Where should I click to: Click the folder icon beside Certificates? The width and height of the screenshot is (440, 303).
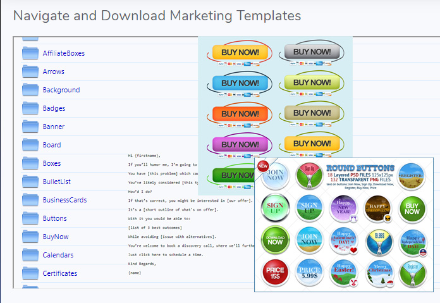30,273
